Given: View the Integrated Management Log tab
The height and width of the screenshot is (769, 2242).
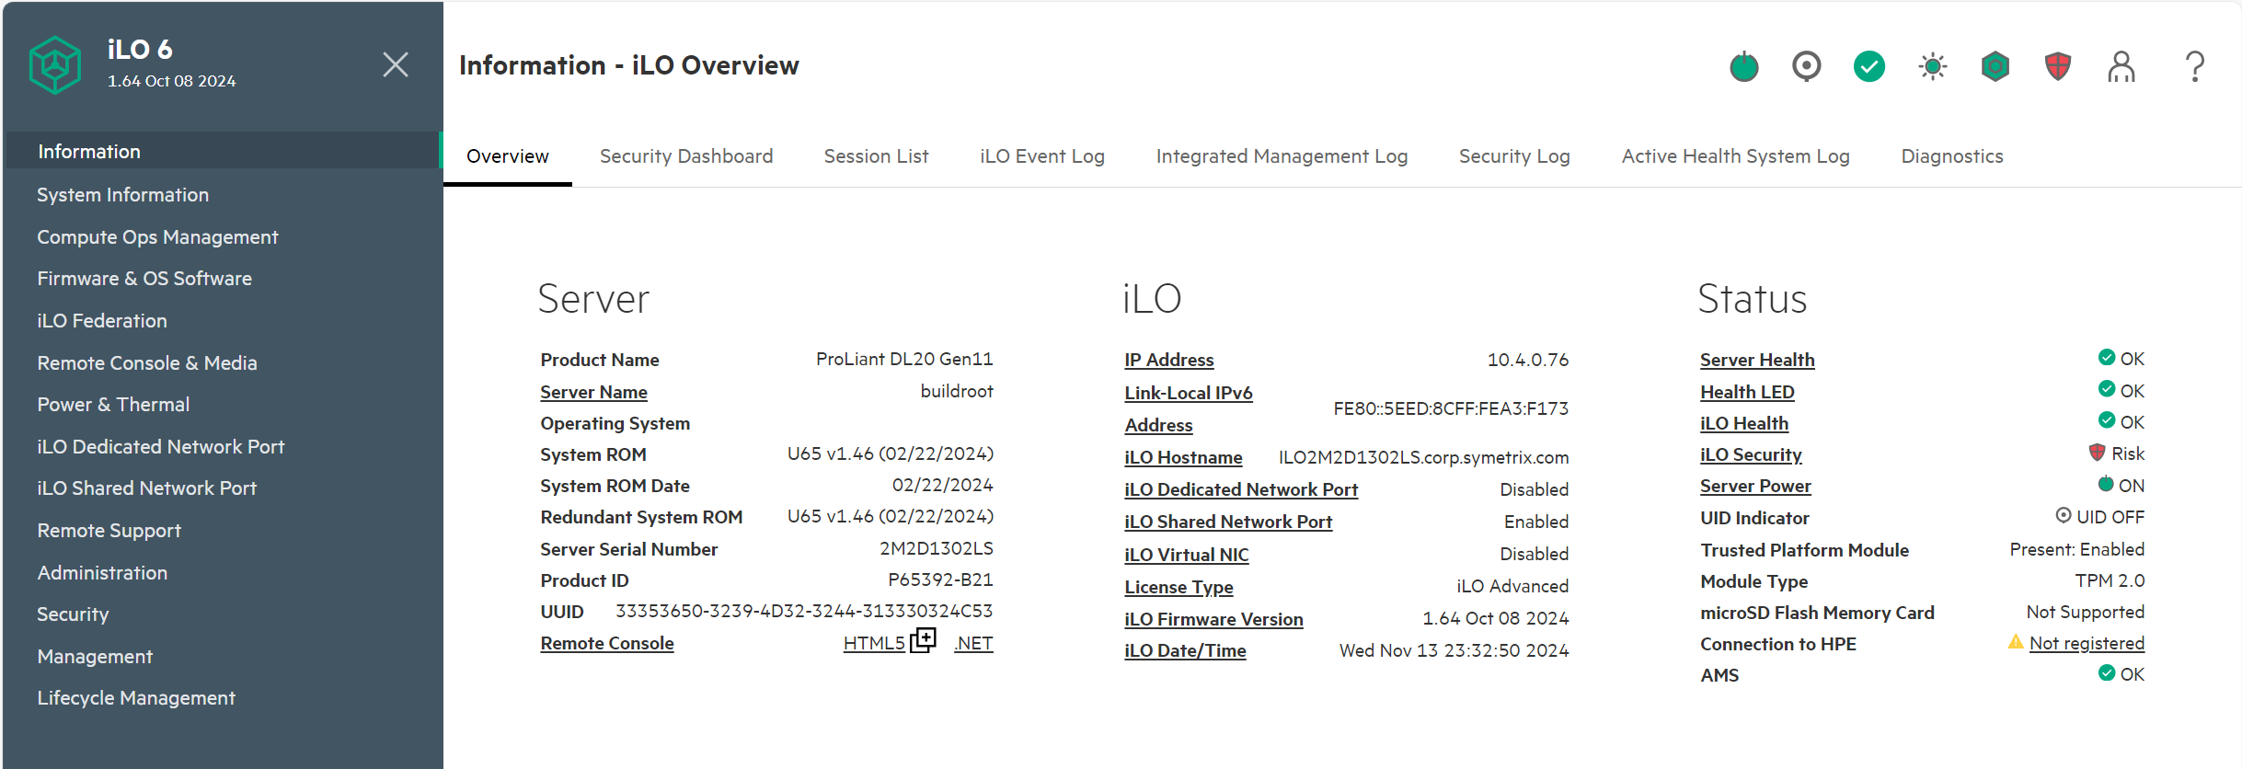Looking at the screenshot, I should 1282,156.
